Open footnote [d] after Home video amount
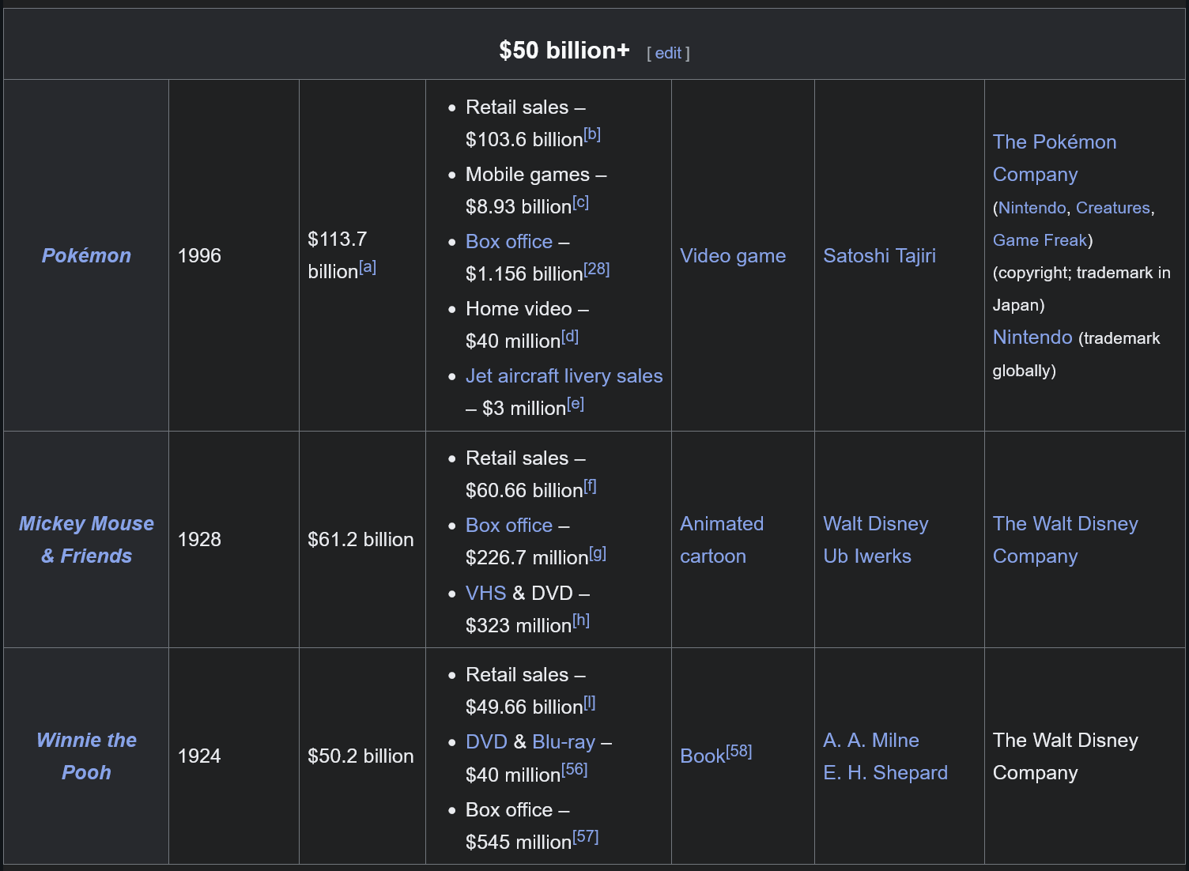 coord(570,337)
